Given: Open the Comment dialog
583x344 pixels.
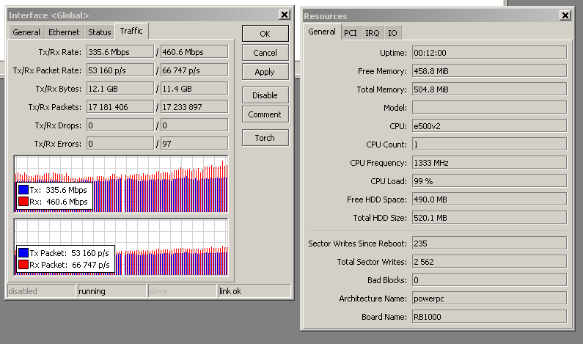Looking at the screenshot, I should click(265, 114).
